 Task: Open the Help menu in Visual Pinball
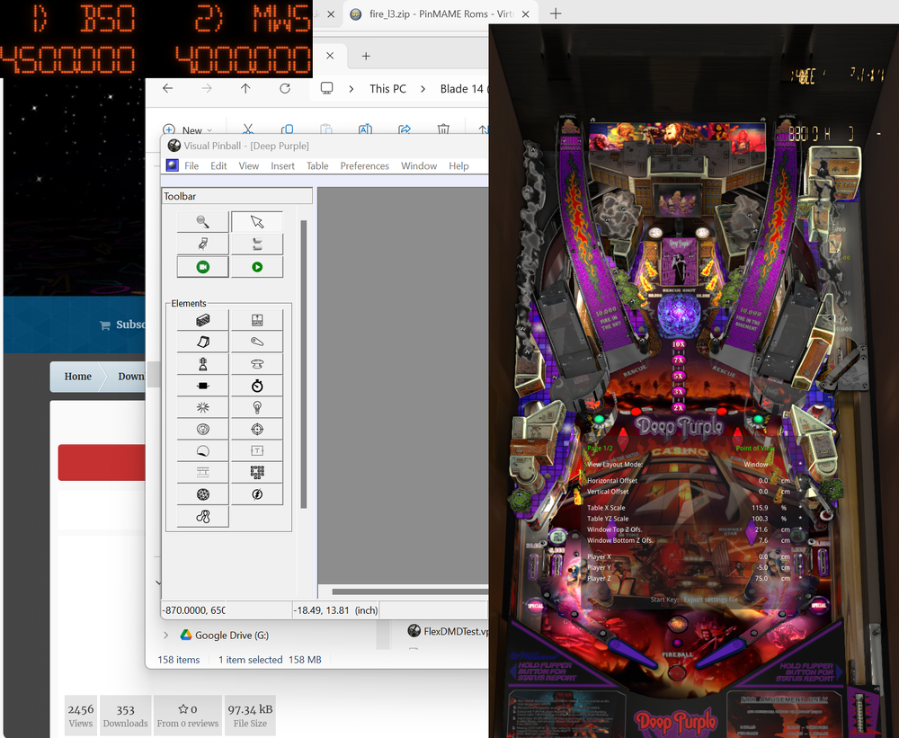coord(458,165)
